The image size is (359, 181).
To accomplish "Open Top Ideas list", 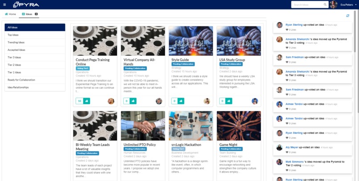I will [35, 35].
